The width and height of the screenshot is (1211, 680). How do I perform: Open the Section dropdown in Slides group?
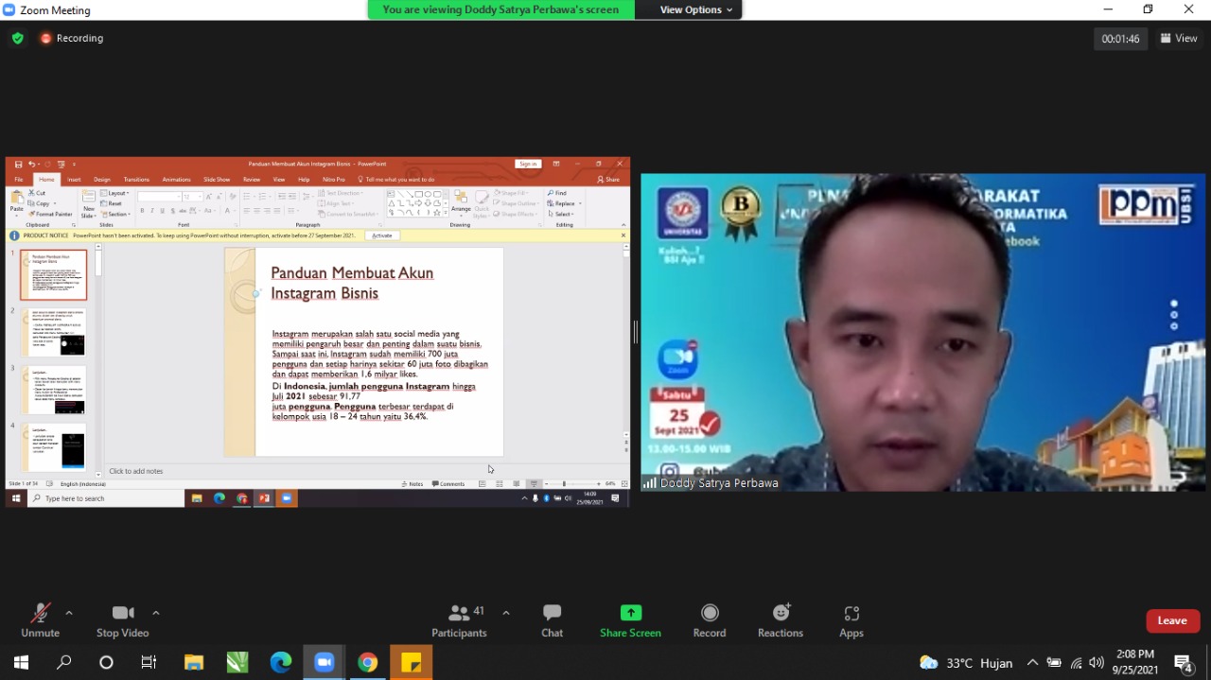click(117, 214)
